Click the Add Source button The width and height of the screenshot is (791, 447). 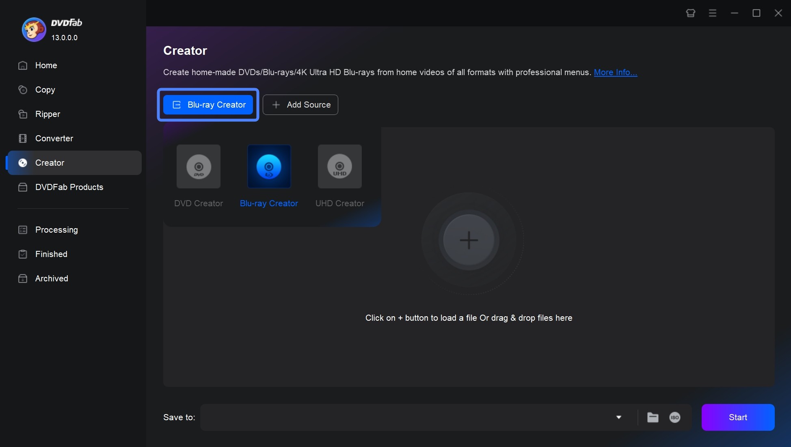coord(300,104)
